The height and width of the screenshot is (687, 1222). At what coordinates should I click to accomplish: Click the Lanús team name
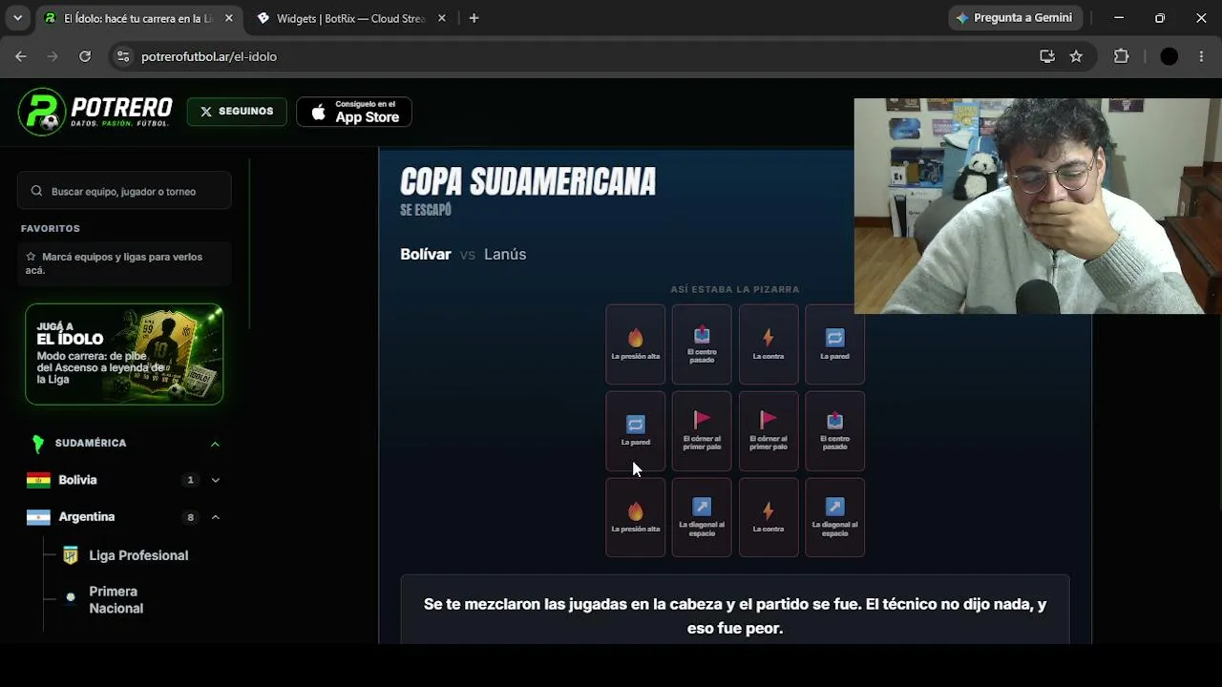point(505,254)
